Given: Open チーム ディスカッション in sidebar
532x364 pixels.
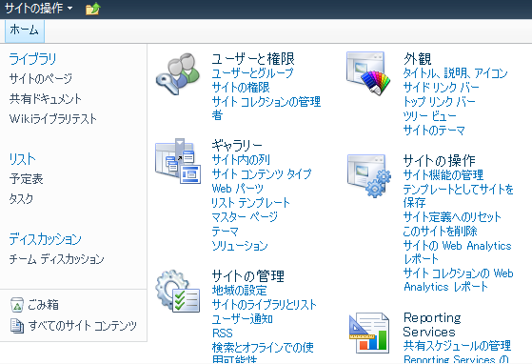Looking at the screenshot, I should 56,259.
